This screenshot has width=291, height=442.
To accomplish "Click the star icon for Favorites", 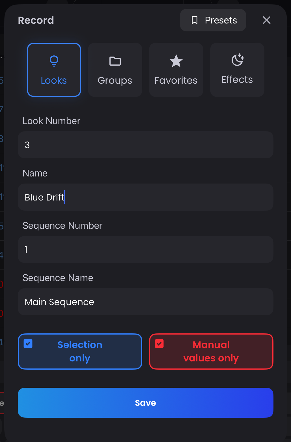I will pos(176,61).
